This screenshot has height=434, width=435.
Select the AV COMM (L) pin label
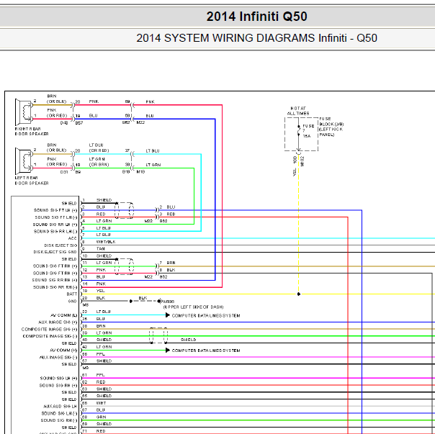click(x=64, y=315)
